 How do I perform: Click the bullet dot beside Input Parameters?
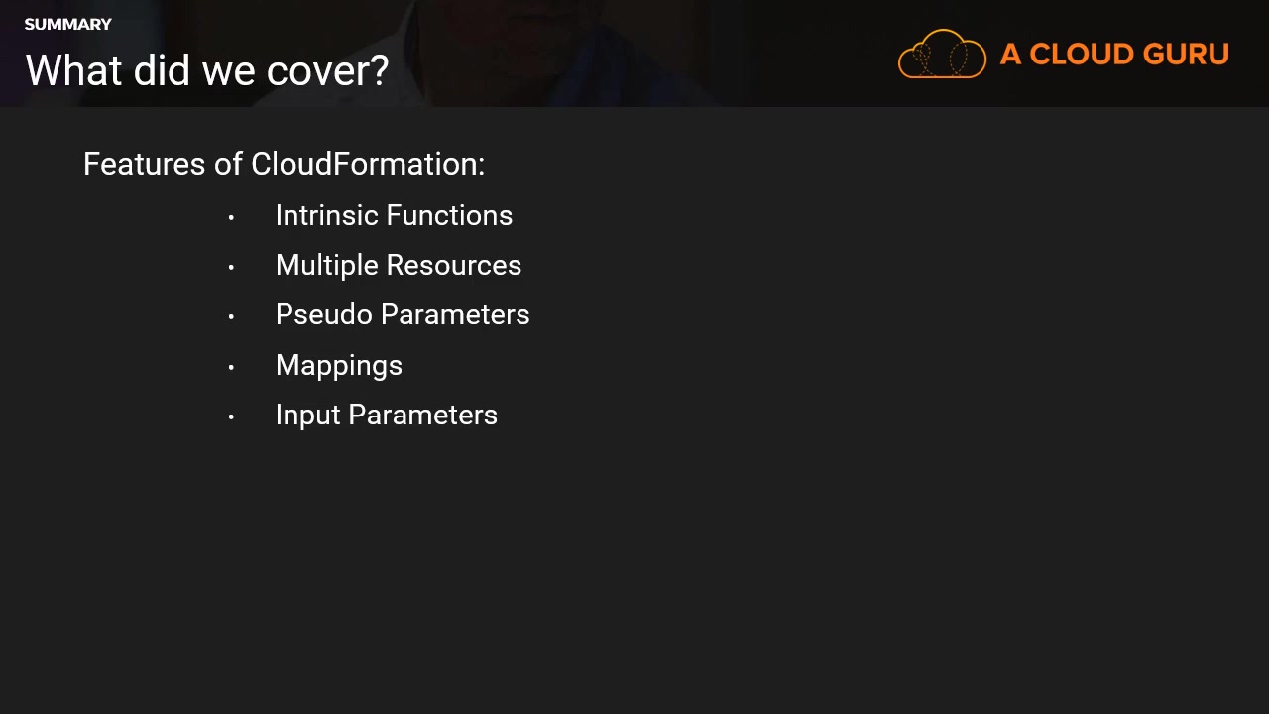(x=231, y=416)
